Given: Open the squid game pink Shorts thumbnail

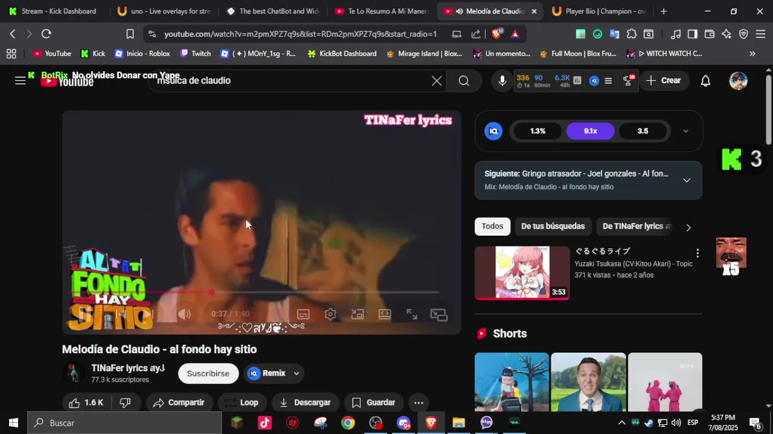Looking at the screenshot, I should 665,382.
